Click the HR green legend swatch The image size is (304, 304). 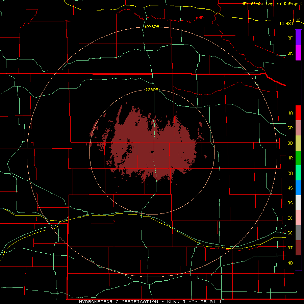point(298,158)
